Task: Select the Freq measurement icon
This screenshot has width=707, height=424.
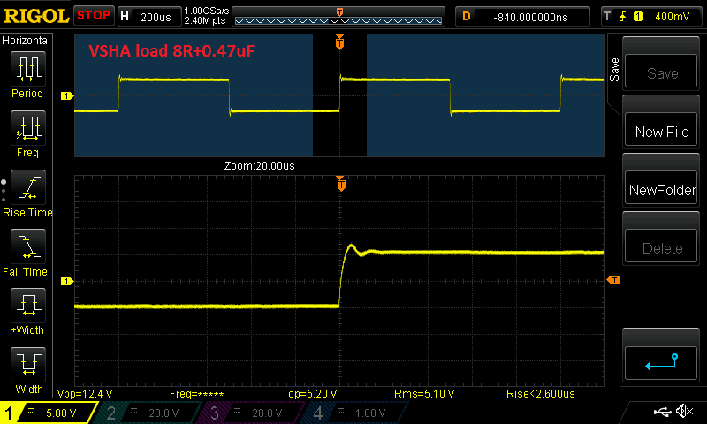Action: tap(28, 127)
